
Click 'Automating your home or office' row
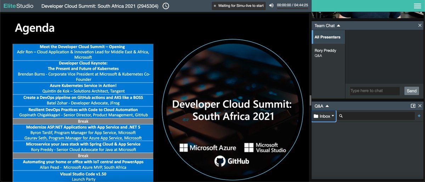pyautogui.click(x=83, y=165)
